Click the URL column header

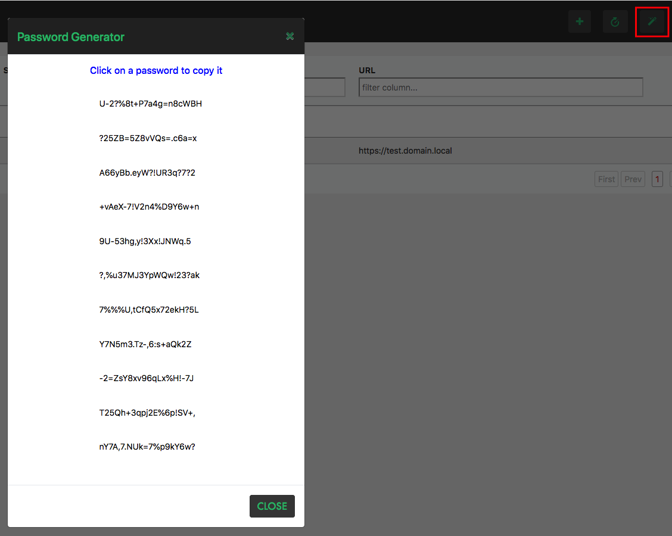click(x=367, y=70)
